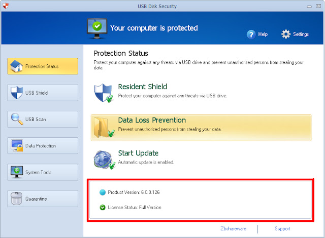The image size is (325, 238).
Task: Click the monitor icon beside System Tools
Action: [x=17, y=172]
